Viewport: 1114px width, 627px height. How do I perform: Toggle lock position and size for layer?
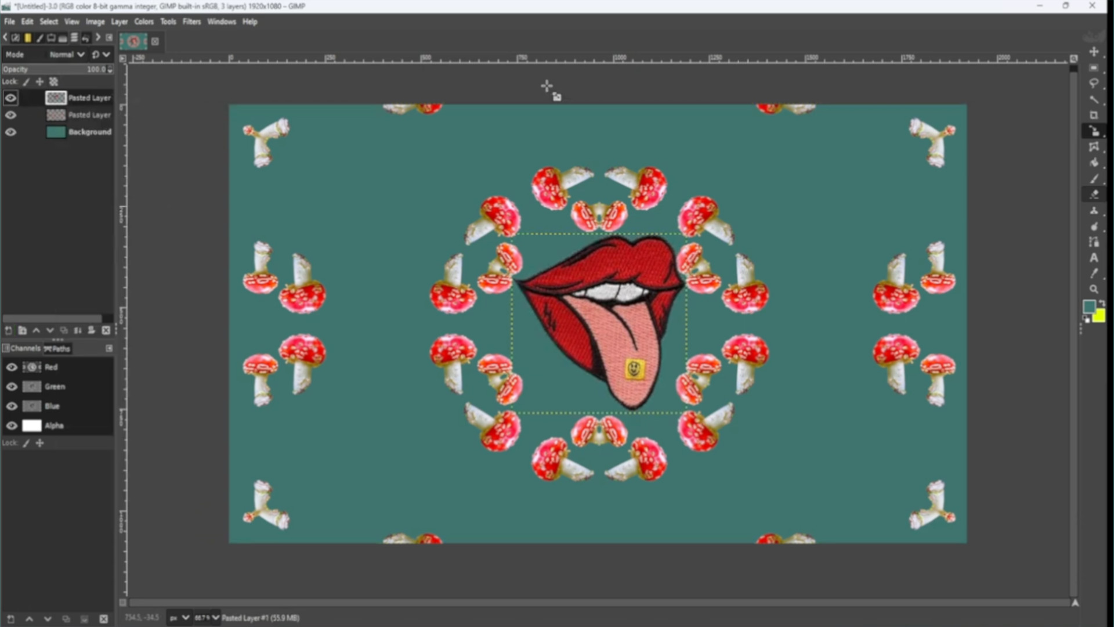pos(39,82)
